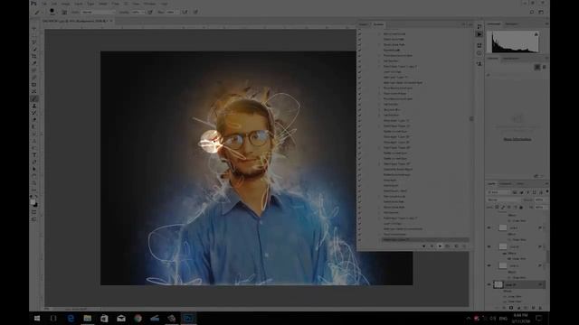579x325 pixels.
Task: Select the Eyedropper tool
Action: (x=34, y=63)
